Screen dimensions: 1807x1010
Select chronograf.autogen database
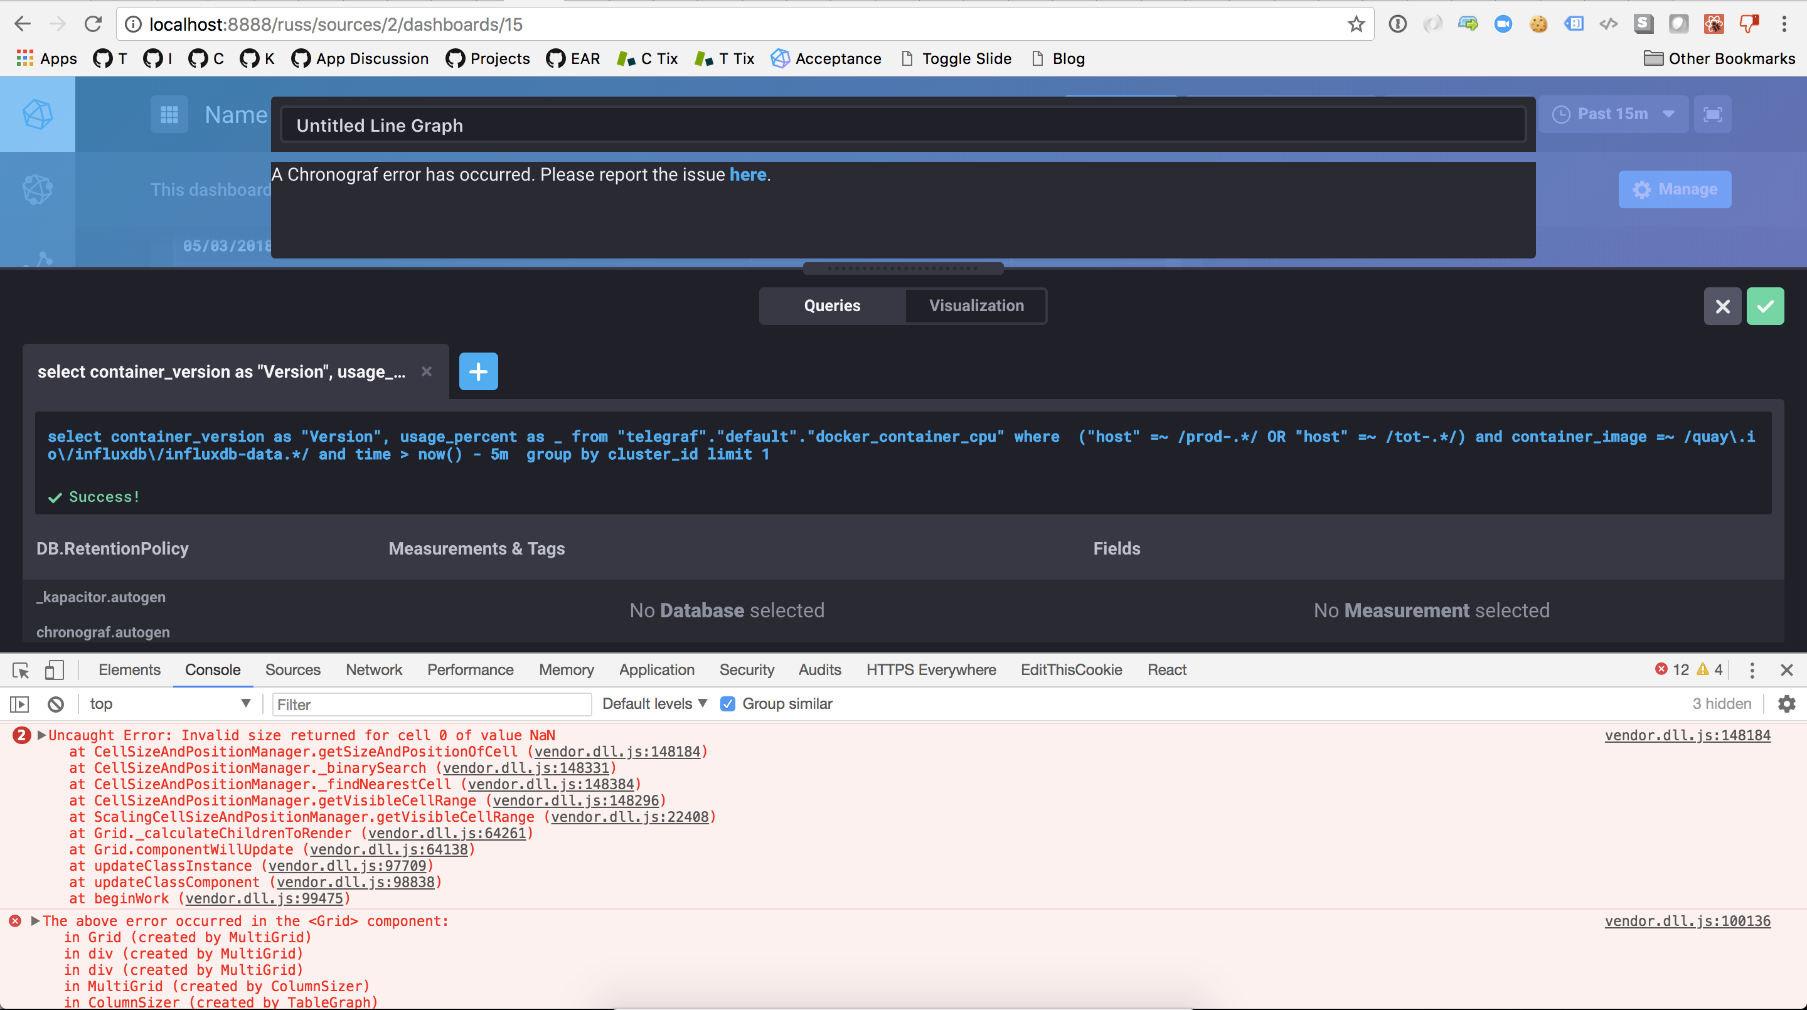point(103,632)
